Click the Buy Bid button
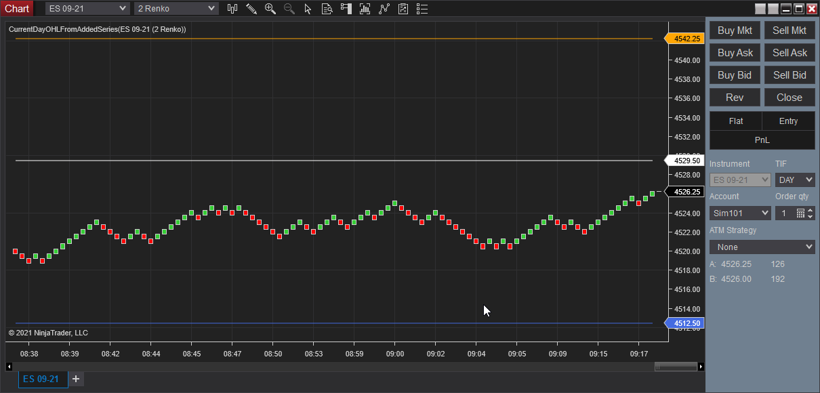 [735, 75]
